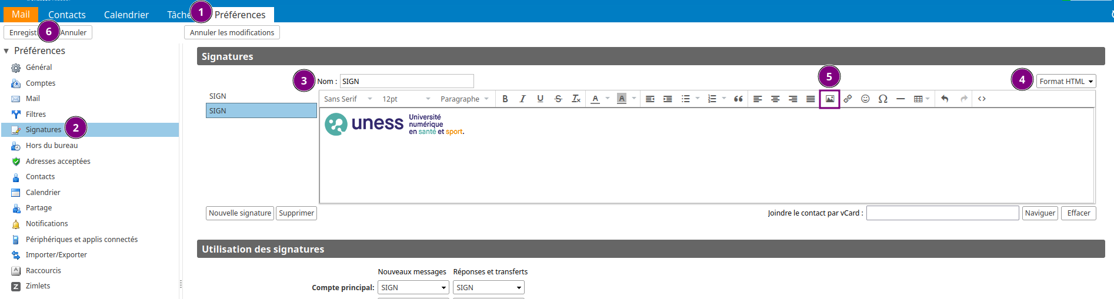This screenshot has width=1114, height=299.
Task: Switch to the Calendrier tab
Action: coord(126,15)
